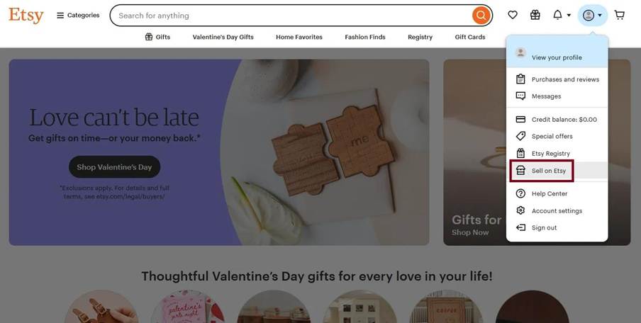The image size is (641, 323).
Task: Select Sell on Etsy menu entry
Action: pyautogui.click(x=548, y=171)
